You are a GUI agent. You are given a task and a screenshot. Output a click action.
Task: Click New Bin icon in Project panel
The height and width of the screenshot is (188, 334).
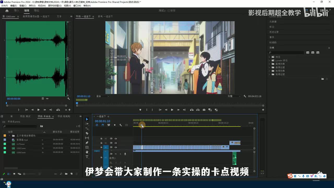66,174
